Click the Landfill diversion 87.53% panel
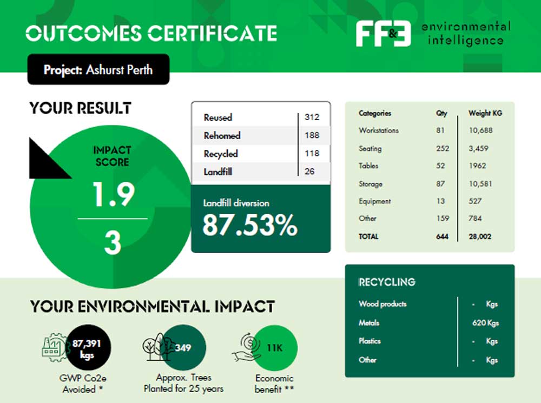The width and height of the screenshot is (541, 403). coord(260,219)
